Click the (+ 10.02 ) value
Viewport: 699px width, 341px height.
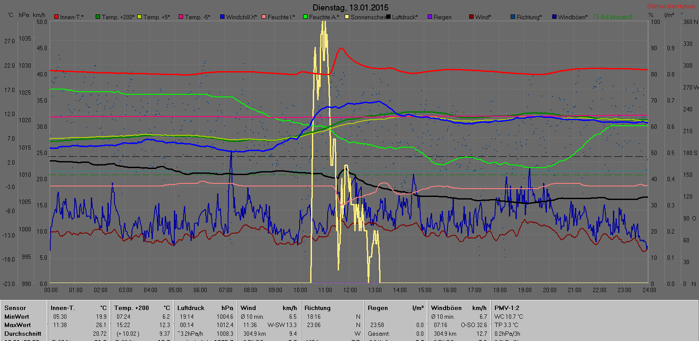point(128,334)
